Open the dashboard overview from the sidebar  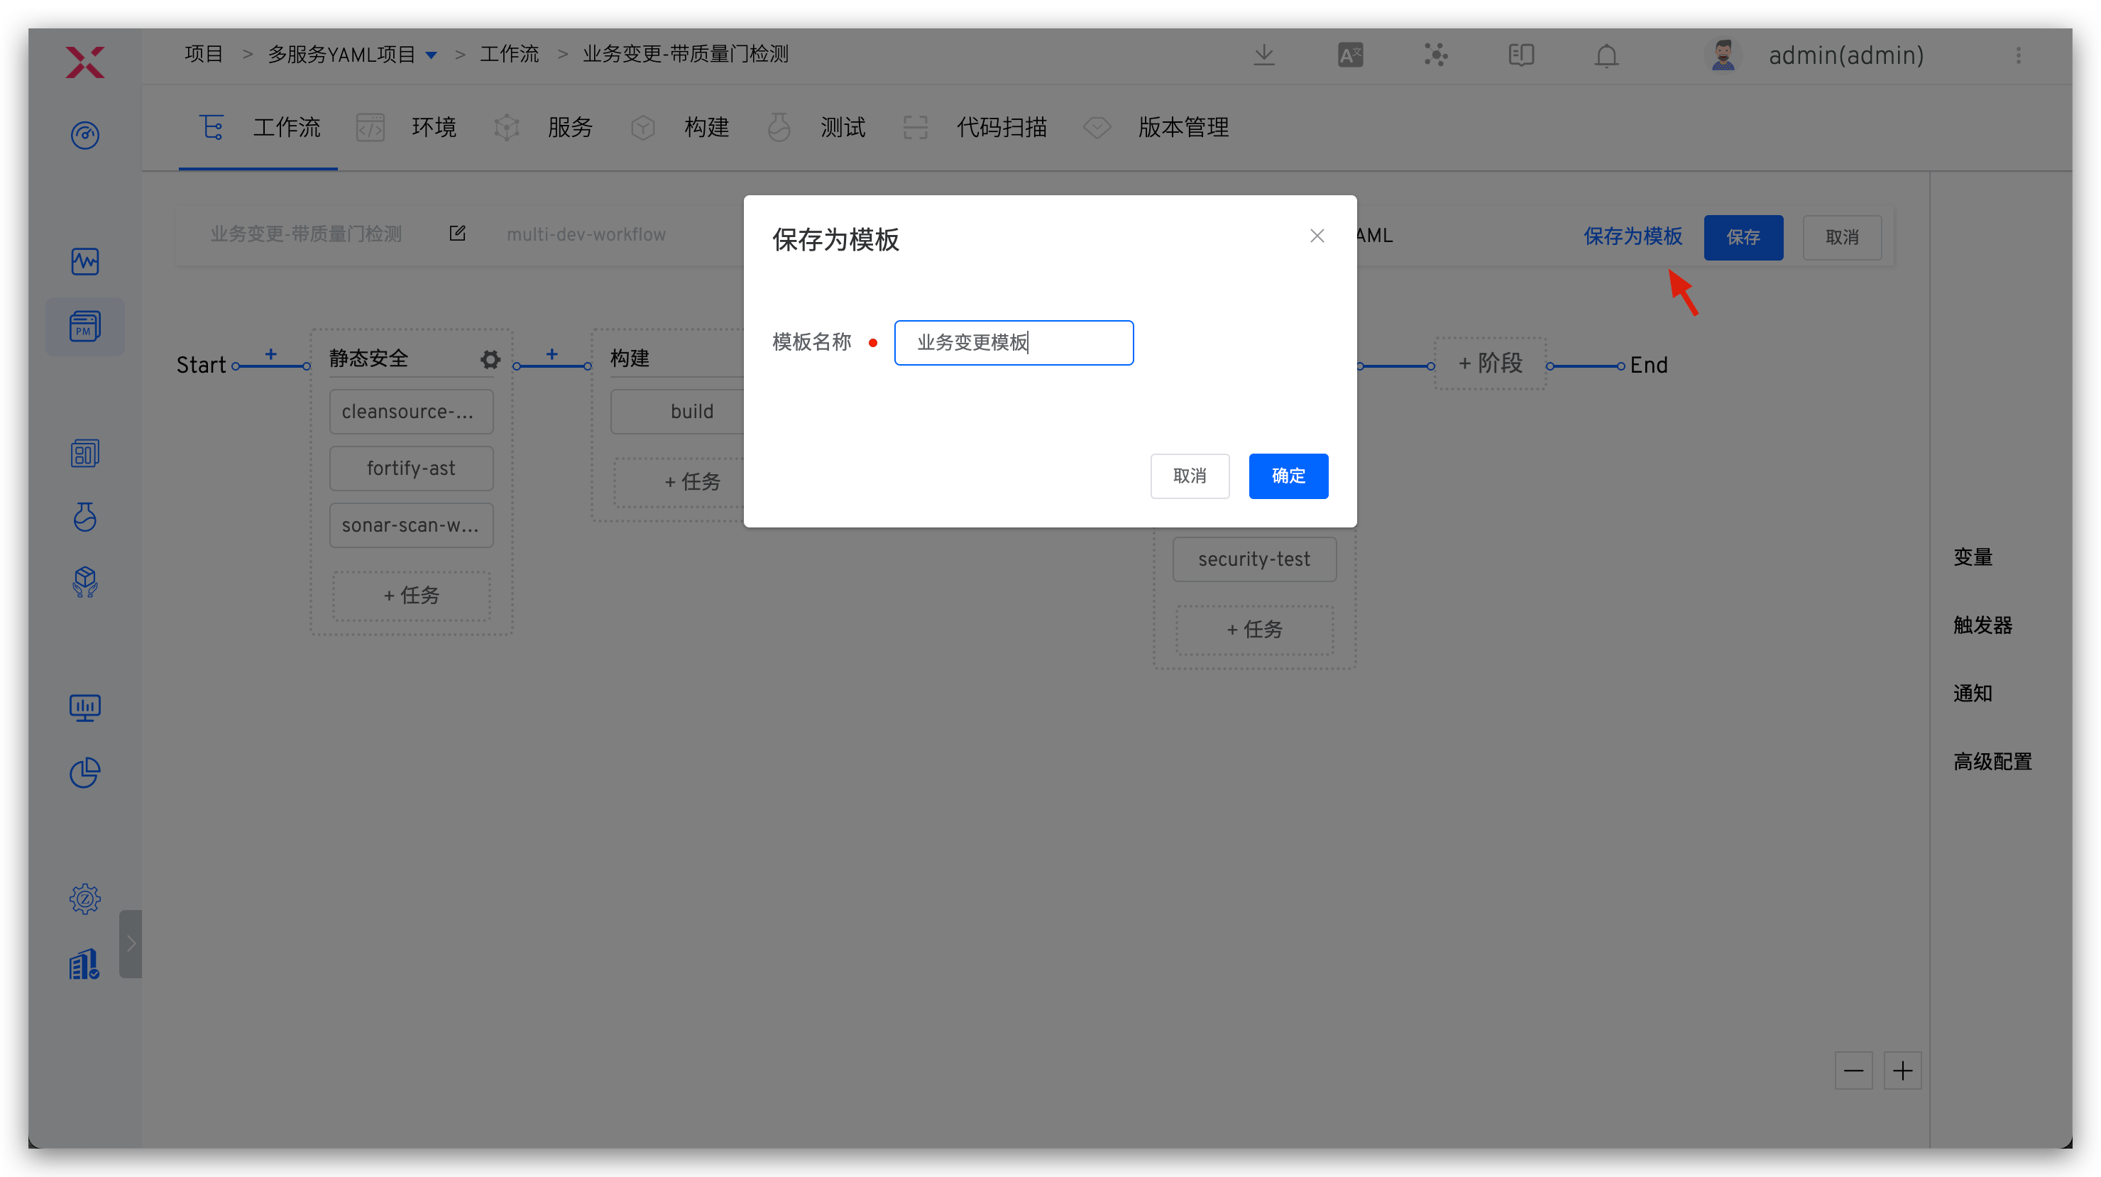(x=85, y=136)
